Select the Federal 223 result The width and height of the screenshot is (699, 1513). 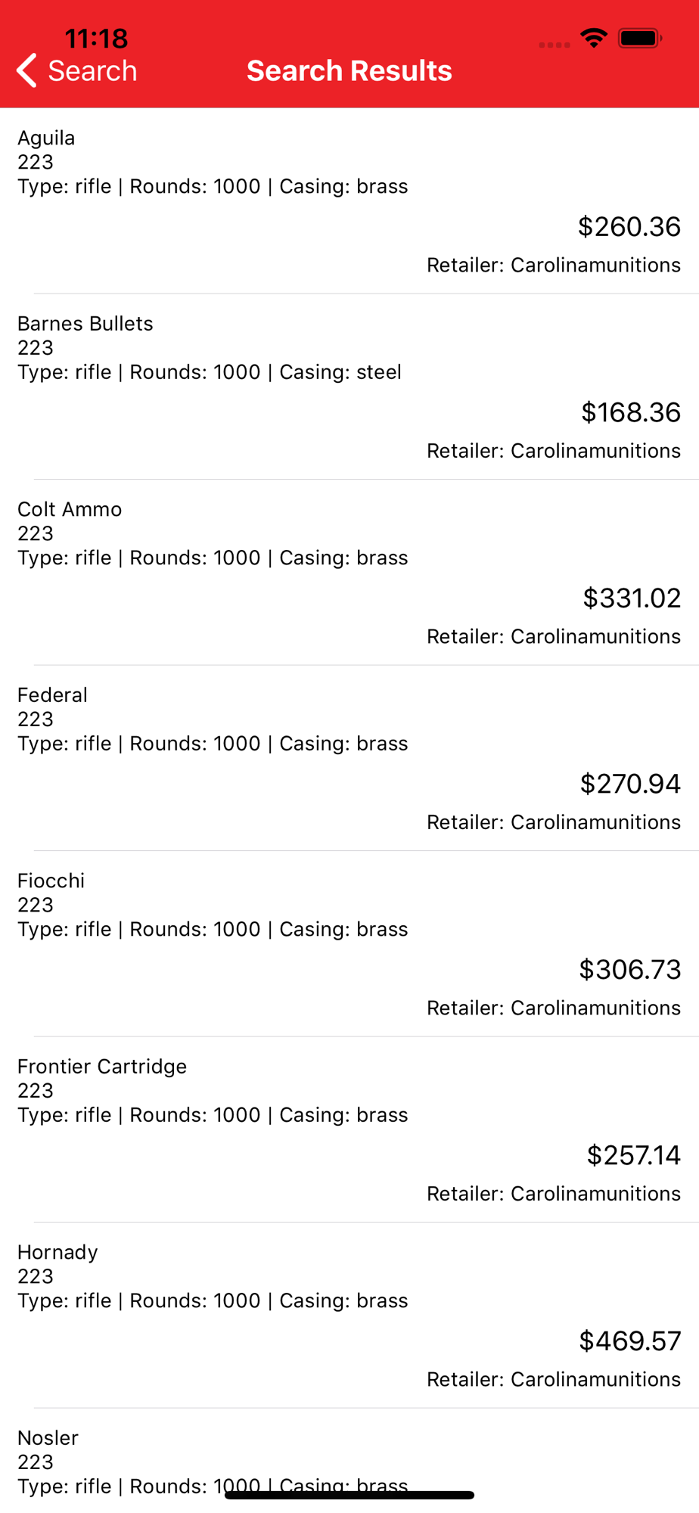(x=349, y=758)
